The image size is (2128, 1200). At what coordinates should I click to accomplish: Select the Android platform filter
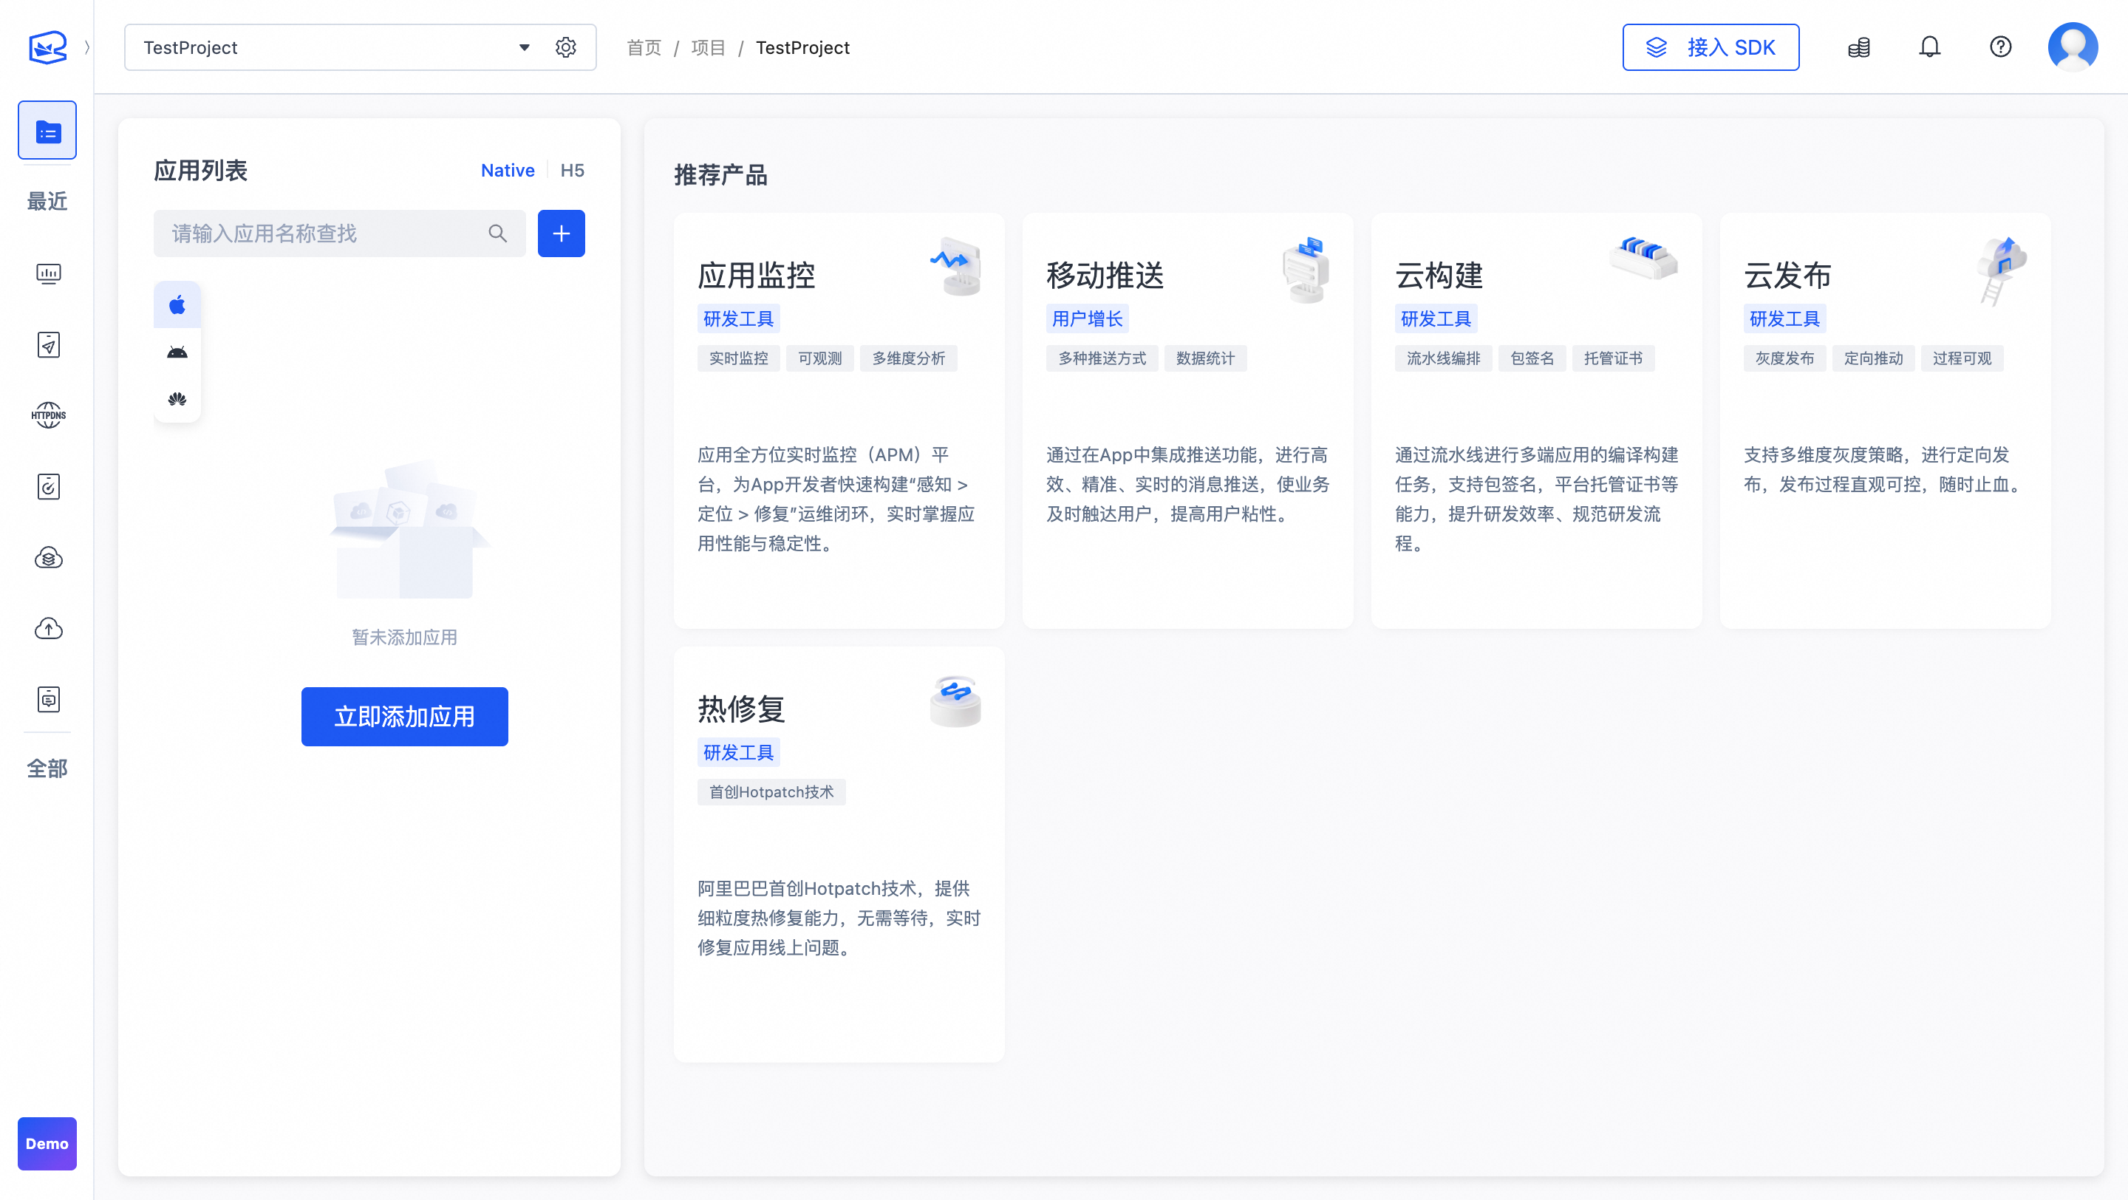(177, 352)
